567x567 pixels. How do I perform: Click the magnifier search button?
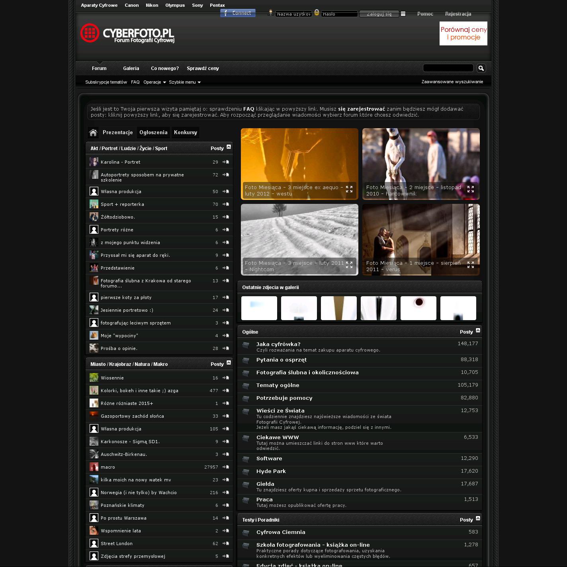click(481, 68)
